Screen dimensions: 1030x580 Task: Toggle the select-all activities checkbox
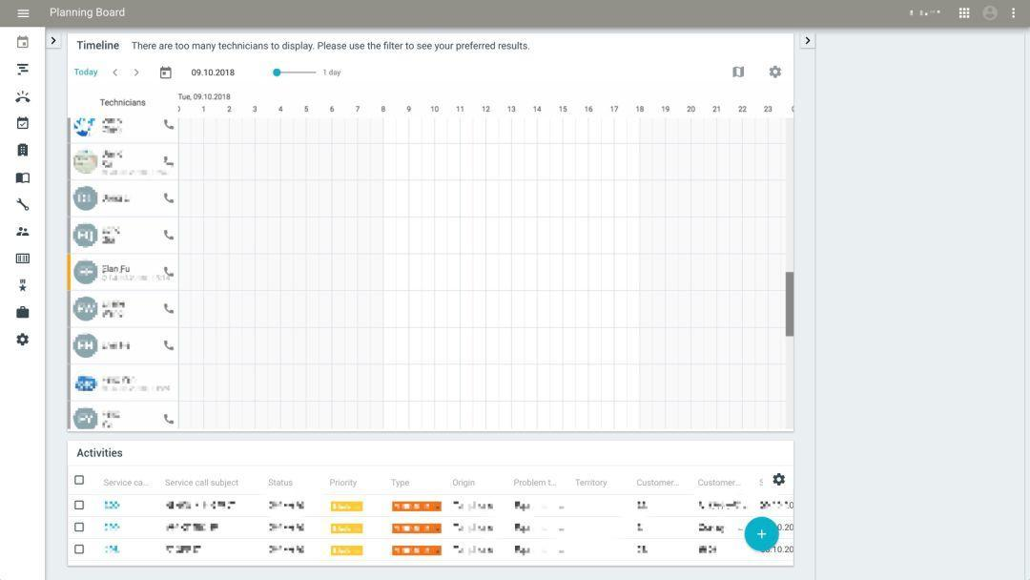coord(79,480)
